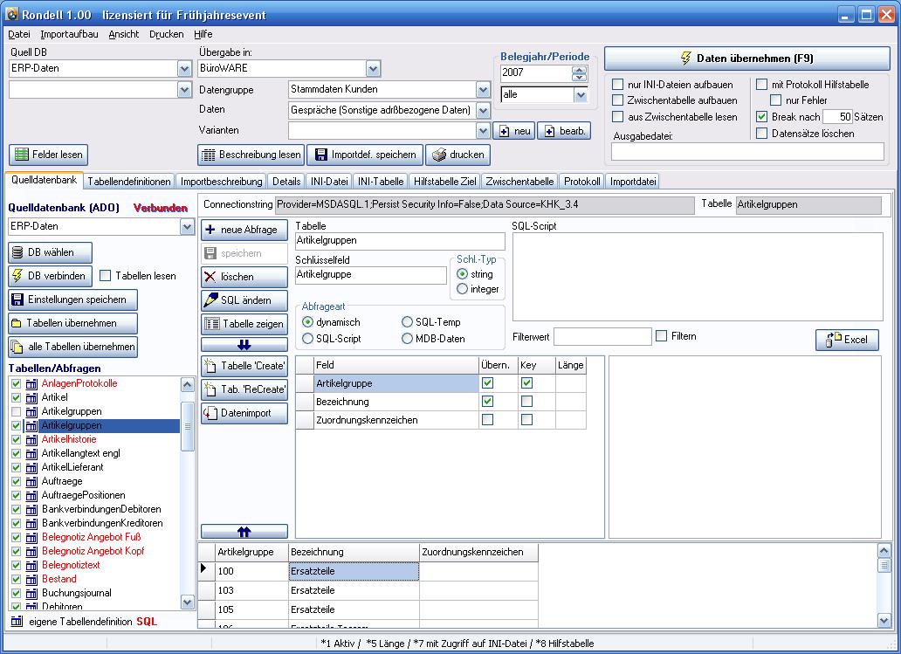The height and width of the screenshot is (654, 901).
Task: Open Excel export button
Action: pyautogui.click(x=847, y=340)
